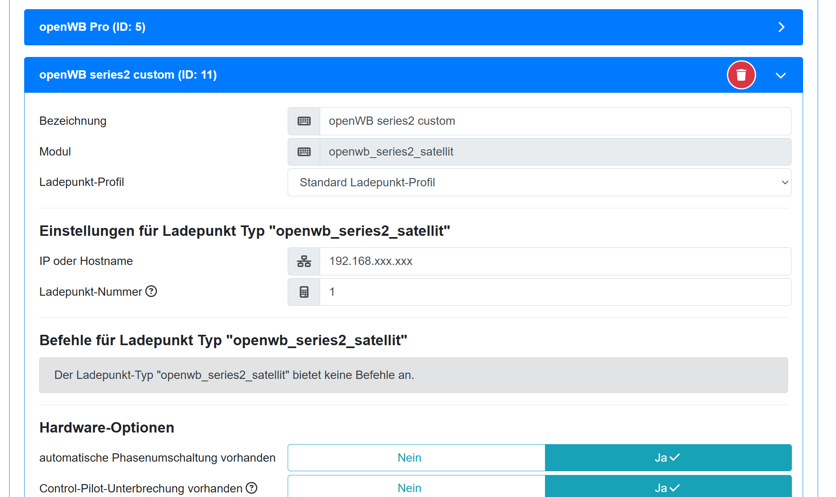This screenshot has height=497, width=836.
Task: Click the Befehle für Ladepunkt Typ heading
Action: click(223, 340)
